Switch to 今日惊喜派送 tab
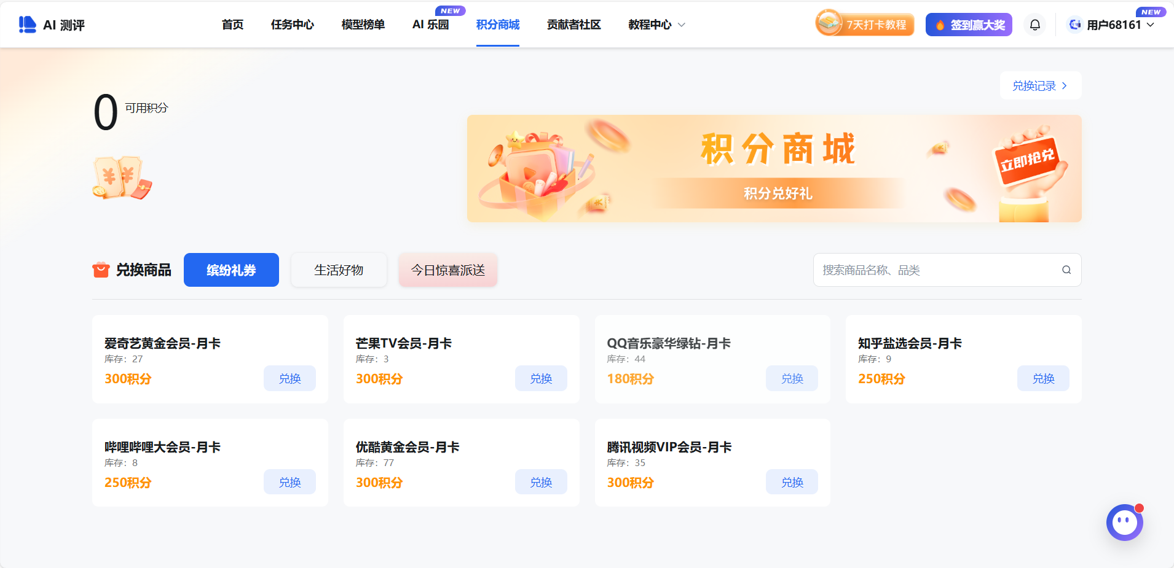 coord(448,270)
